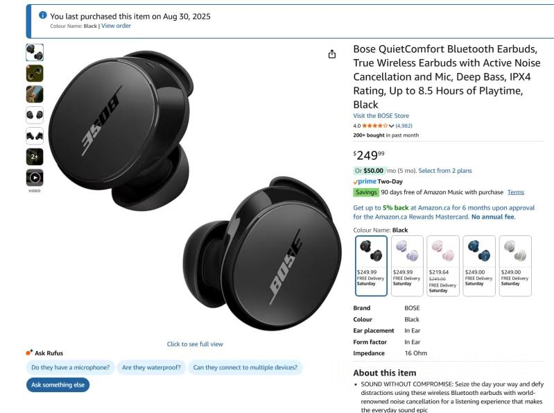
Task: Open the 4,982 reviews count link
Action: point(404,126)
